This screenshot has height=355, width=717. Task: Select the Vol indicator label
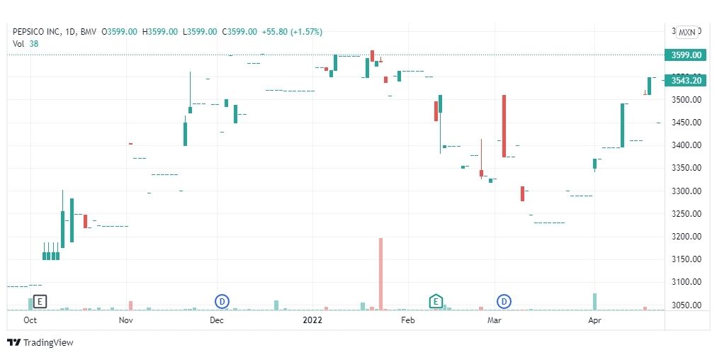pyautogui.click(x=18, y=43)
